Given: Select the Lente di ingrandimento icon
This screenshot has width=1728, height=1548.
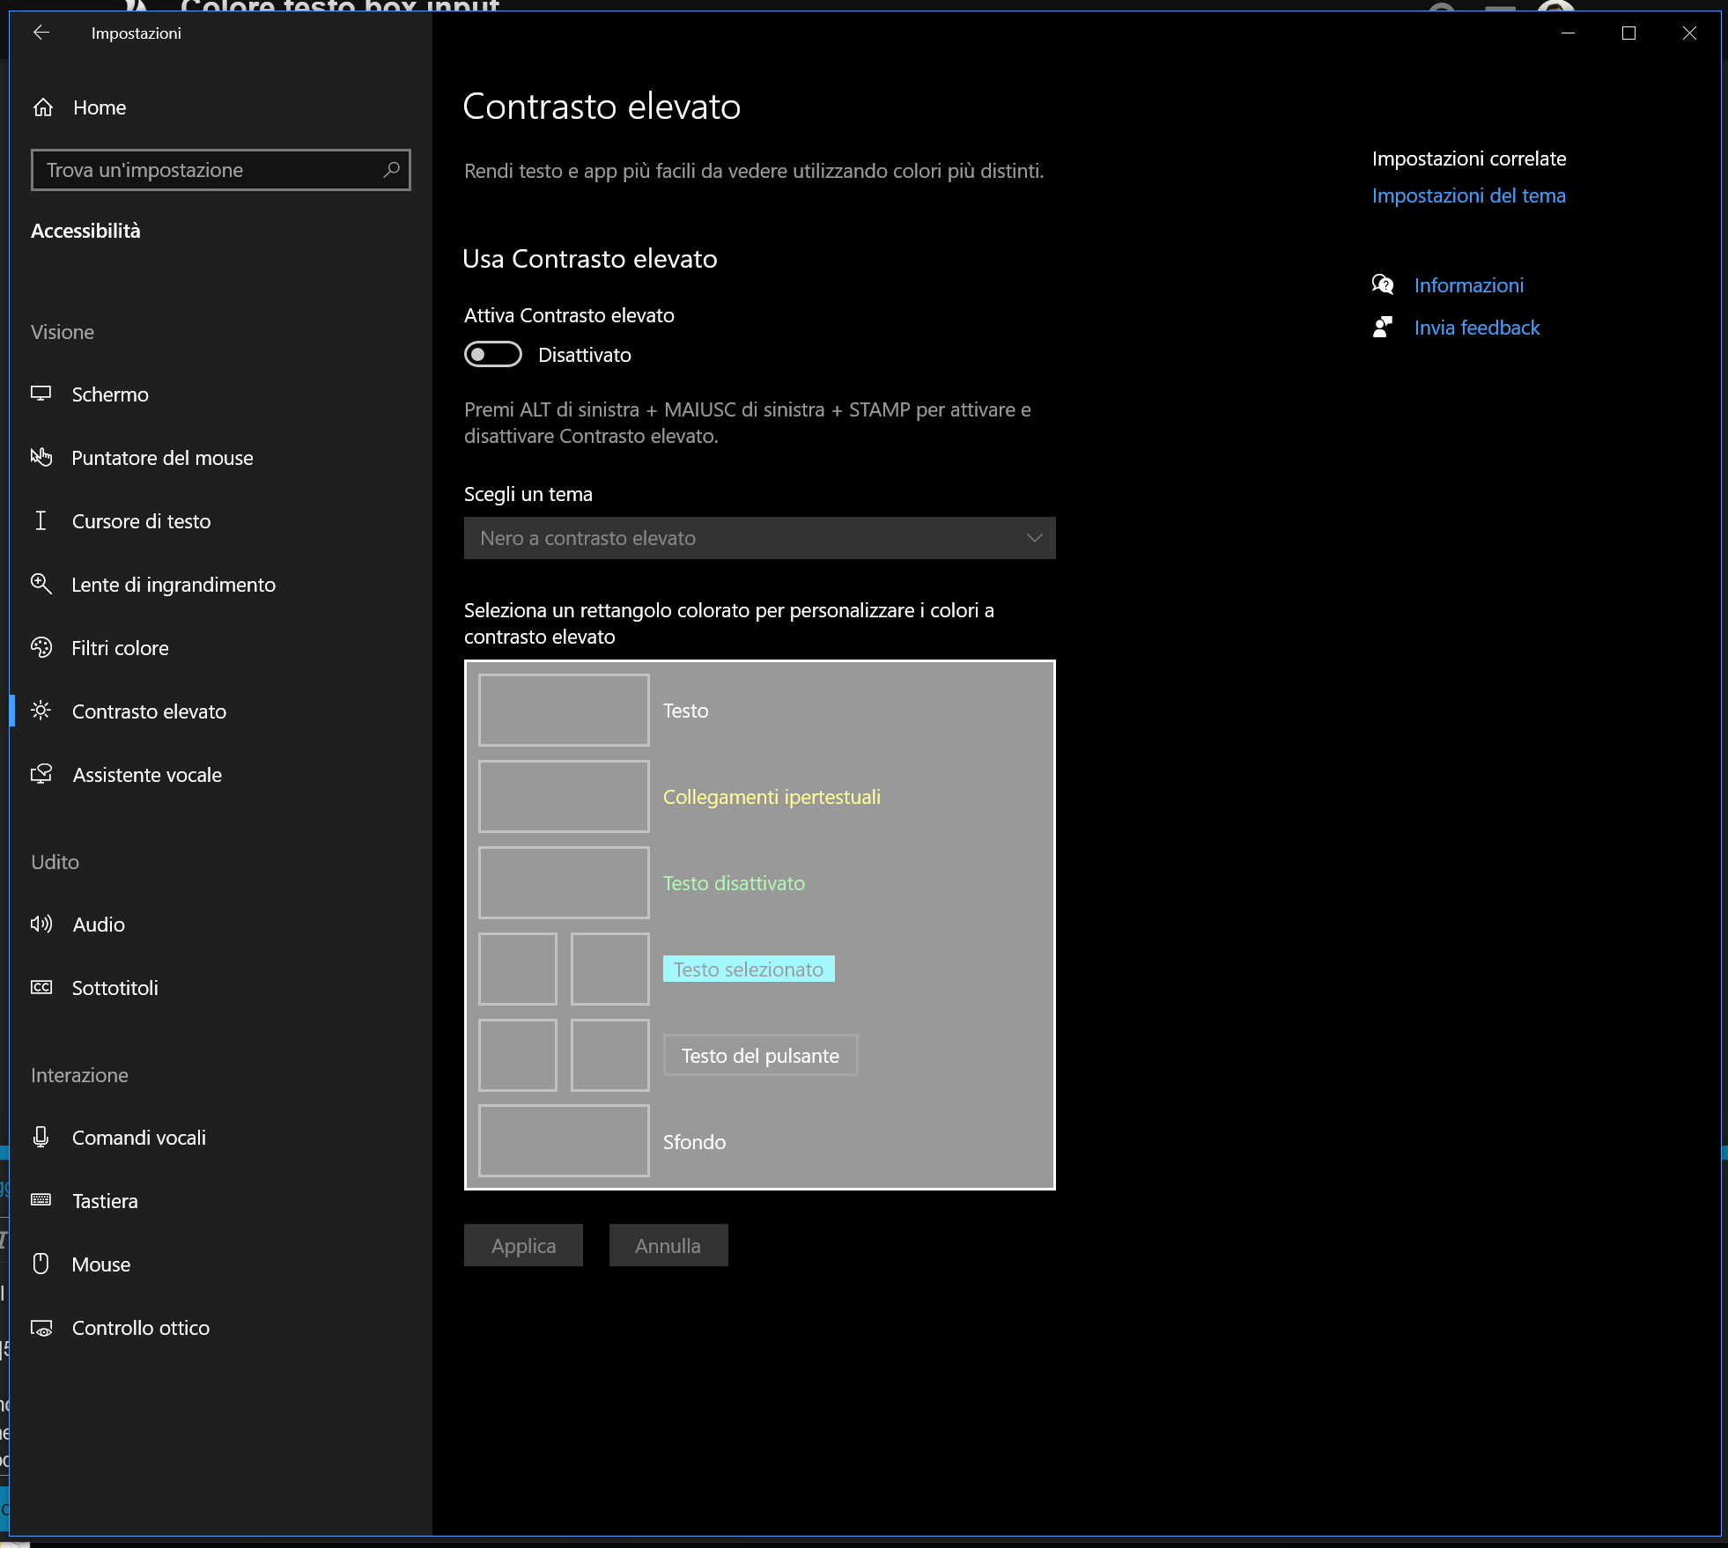Looking at the screenshot, I should coord(41,584).
